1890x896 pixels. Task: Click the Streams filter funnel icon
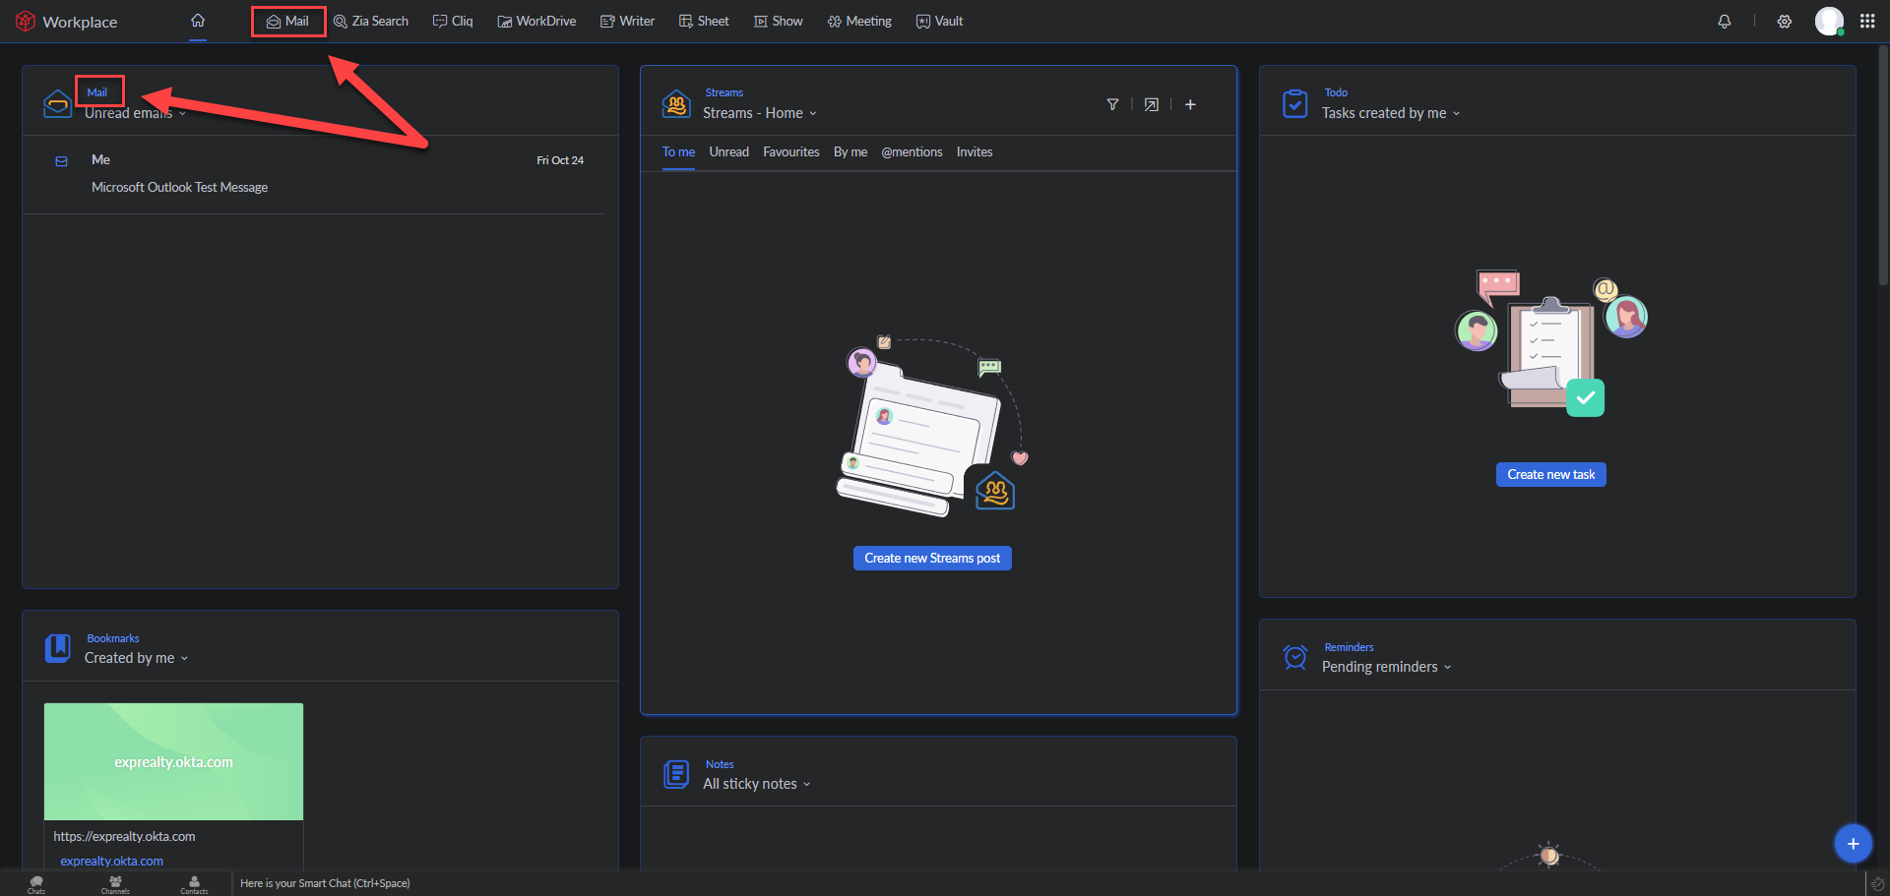click(x=1112, y=104)
